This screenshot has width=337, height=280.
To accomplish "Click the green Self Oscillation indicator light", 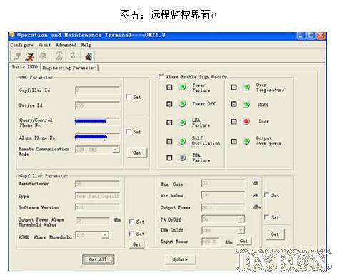I will [182, 141].
